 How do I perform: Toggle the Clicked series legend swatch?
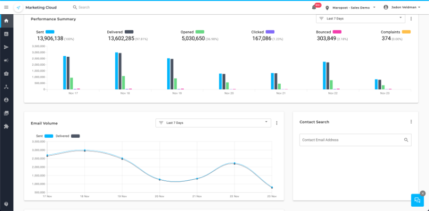click(x=270, y=32)
